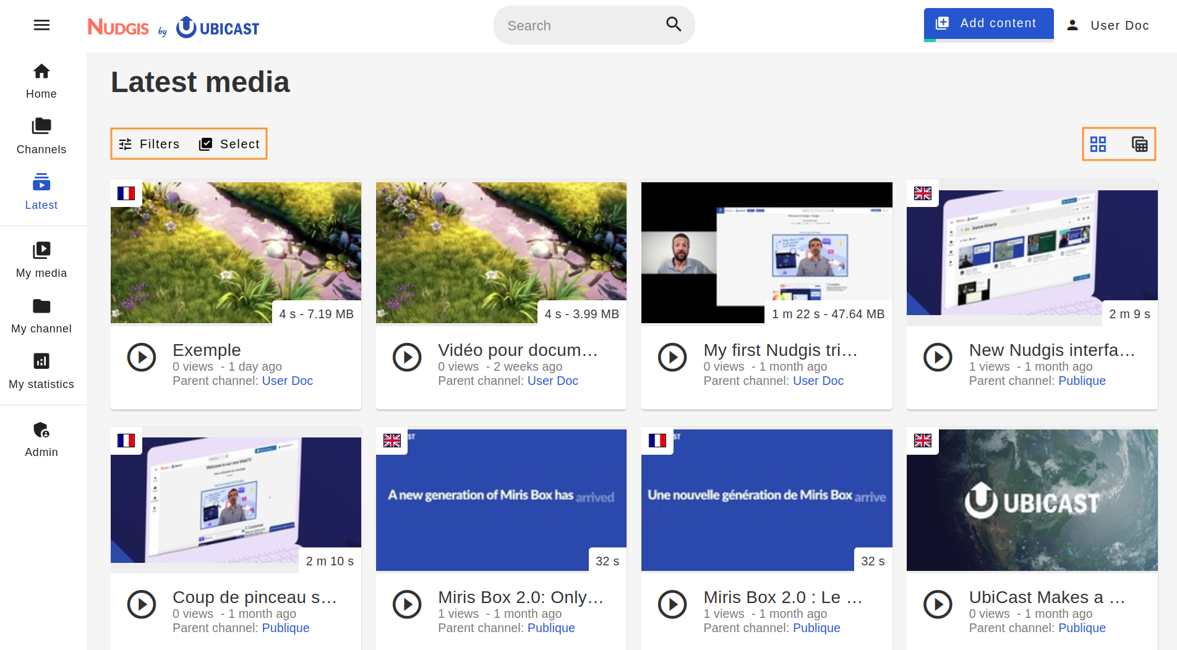
Task: Open UbiCast earth logo thumbnail
Action: pyautogui.click(x=1032, y=500)
